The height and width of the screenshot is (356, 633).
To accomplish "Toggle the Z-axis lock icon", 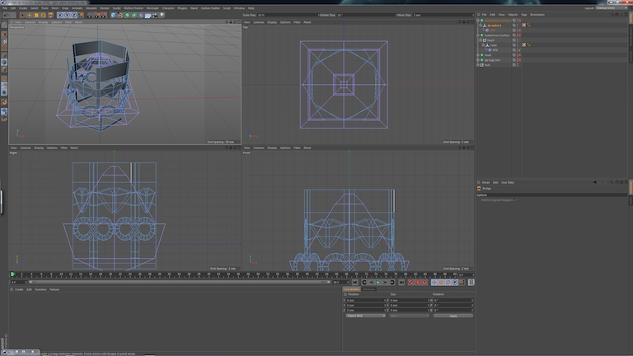I will coord(74,16).
